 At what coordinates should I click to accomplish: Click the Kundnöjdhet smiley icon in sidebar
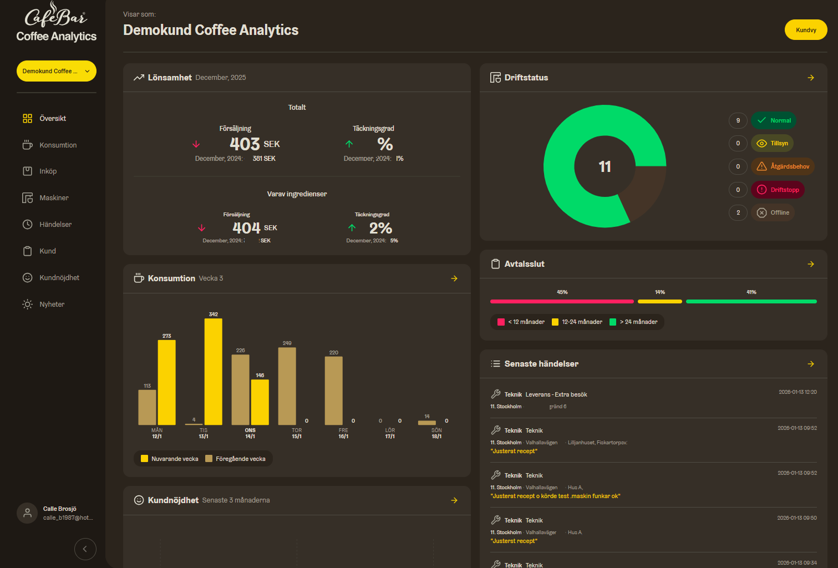[27, 278]
